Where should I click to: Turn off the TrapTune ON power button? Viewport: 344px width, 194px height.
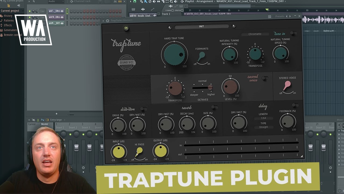[126, 28]
